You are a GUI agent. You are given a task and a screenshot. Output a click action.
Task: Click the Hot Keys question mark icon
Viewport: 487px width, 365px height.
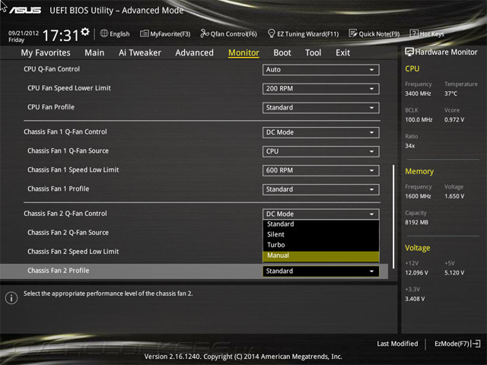point(414,33)
